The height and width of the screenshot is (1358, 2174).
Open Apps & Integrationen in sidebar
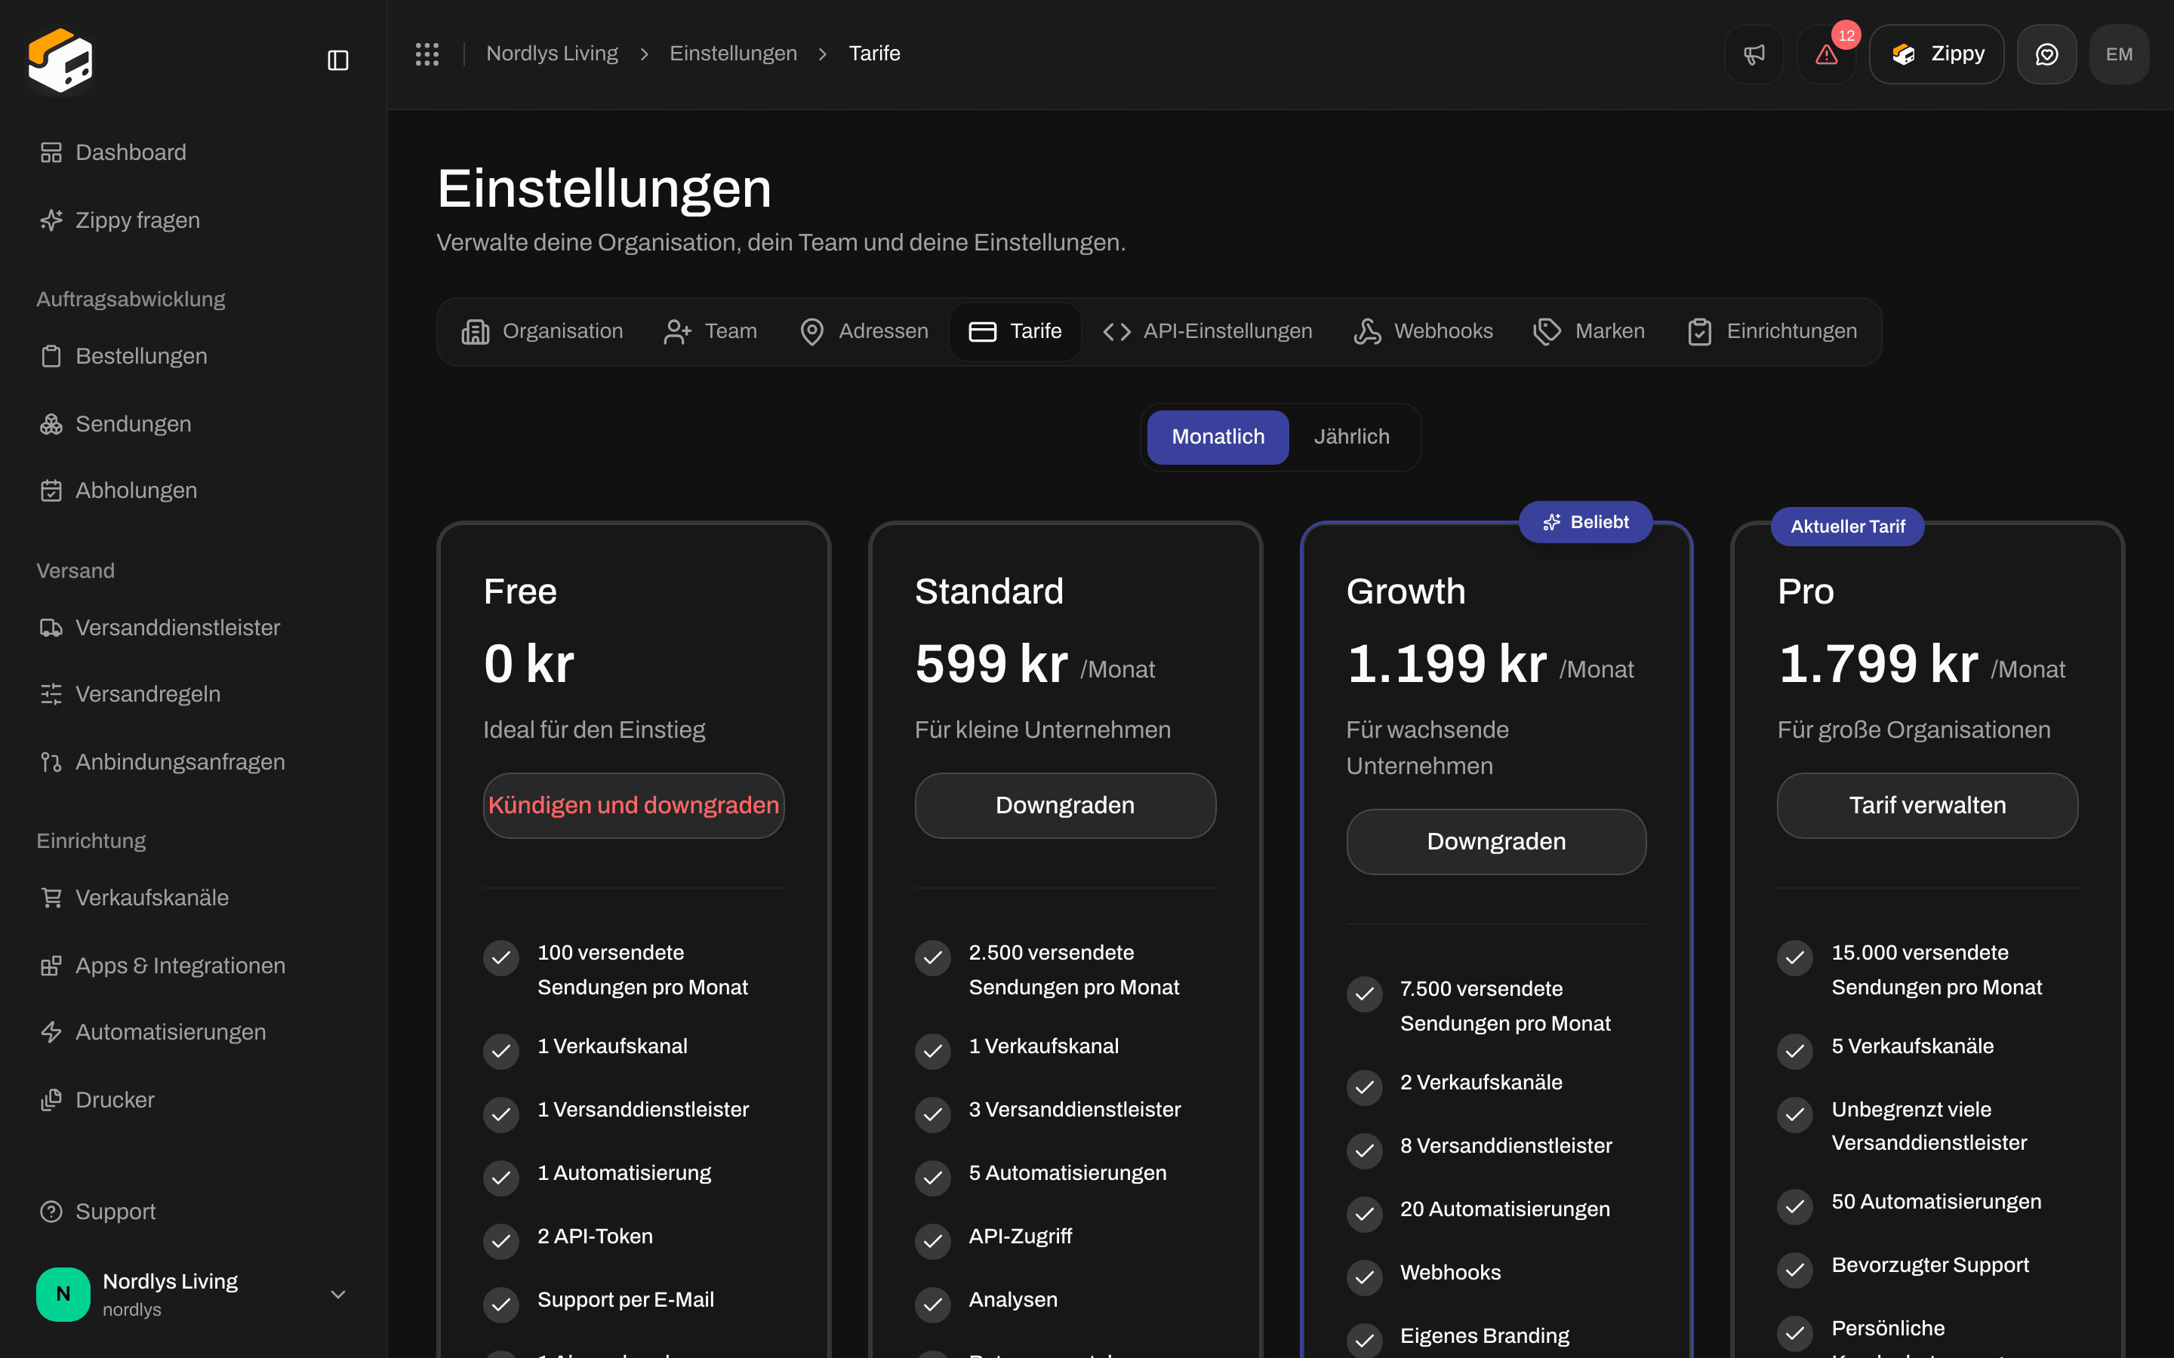click(193, 966)
